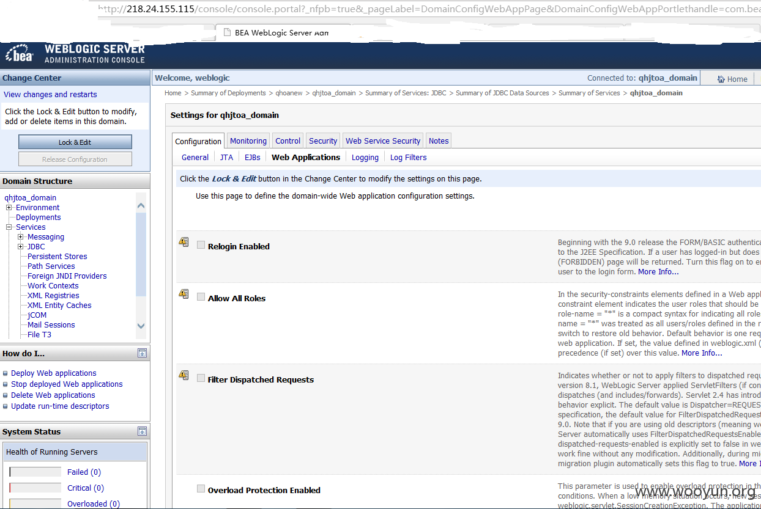
Task: Open Foreign JNDI Providers tree item
Action: (x=67, y=276)
